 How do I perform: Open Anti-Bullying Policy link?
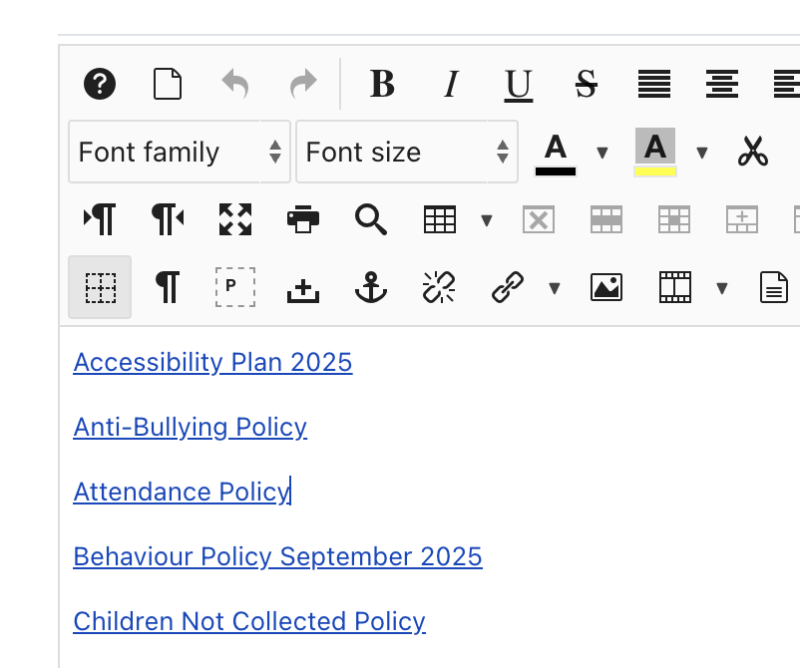[x=190, y=428]
